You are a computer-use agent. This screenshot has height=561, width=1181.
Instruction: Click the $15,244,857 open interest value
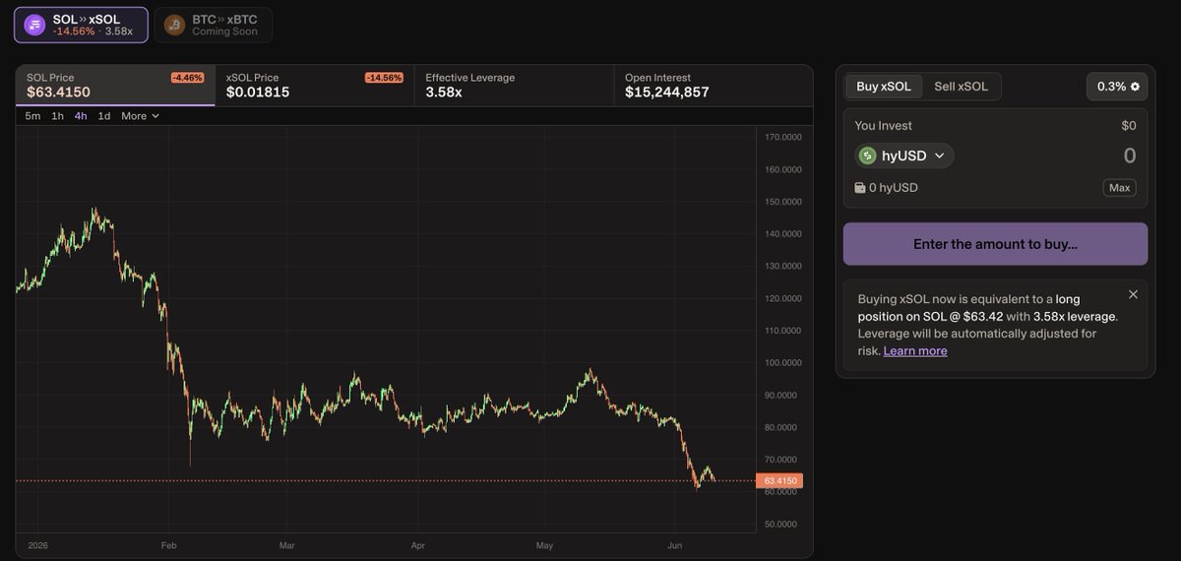pyautogui.click(x=667, y=93)
